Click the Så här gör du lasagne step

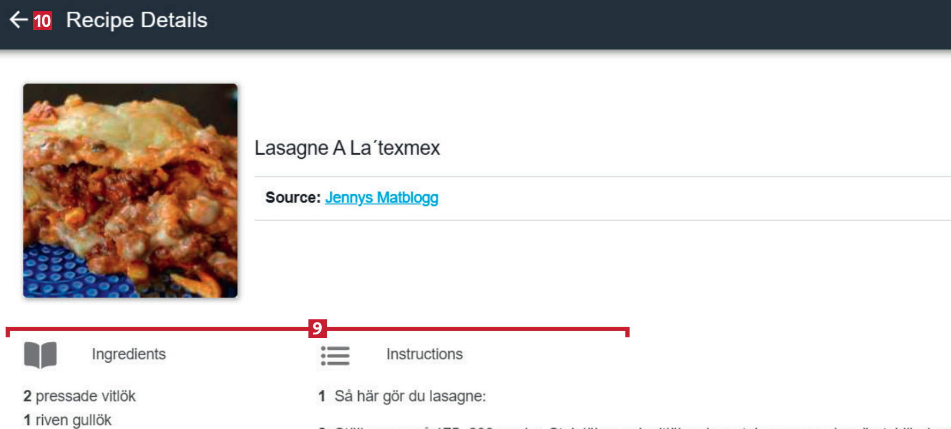pyautogui.click(x=410, y=396)
